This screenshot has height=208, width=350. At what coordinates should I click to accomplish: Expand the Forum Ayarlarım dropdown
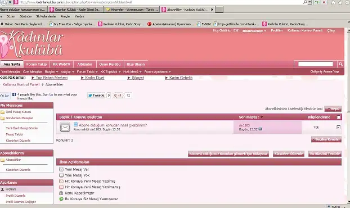coord(158,72)
